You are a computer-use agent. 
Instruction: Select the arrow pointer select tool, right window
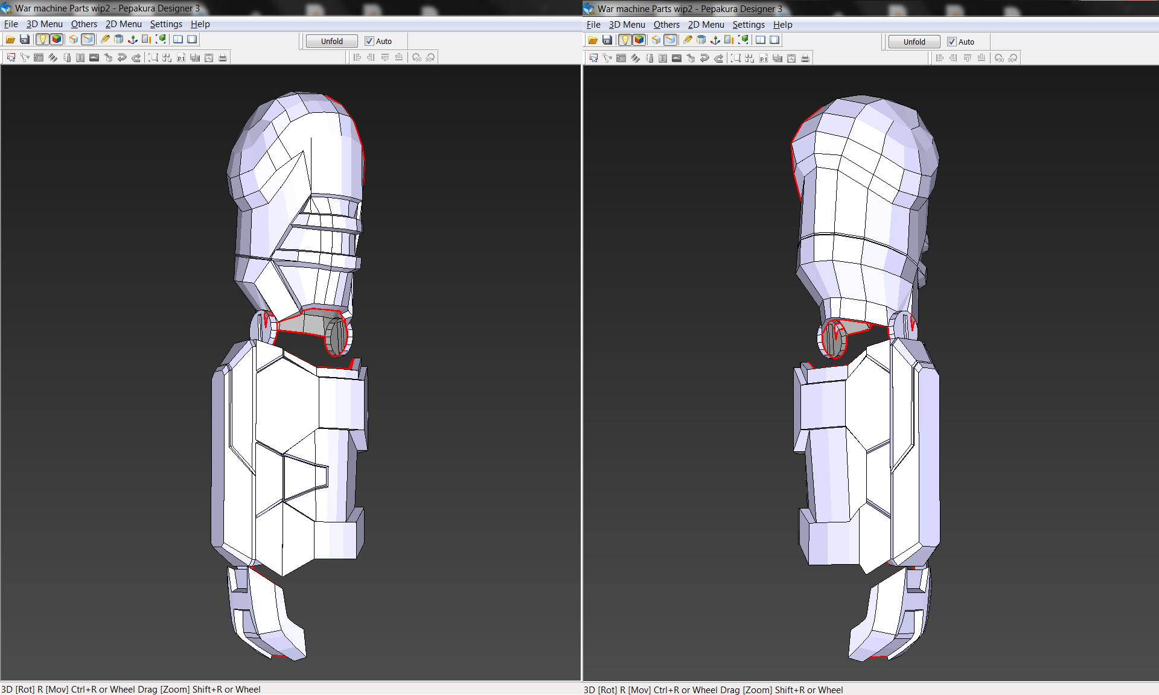(593, 58)
